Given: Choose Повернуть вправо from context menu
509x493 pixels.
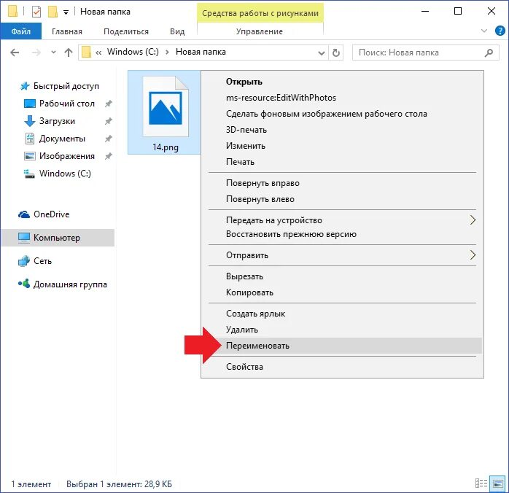Looking at the screenshot, I should [x=341, y=183].
